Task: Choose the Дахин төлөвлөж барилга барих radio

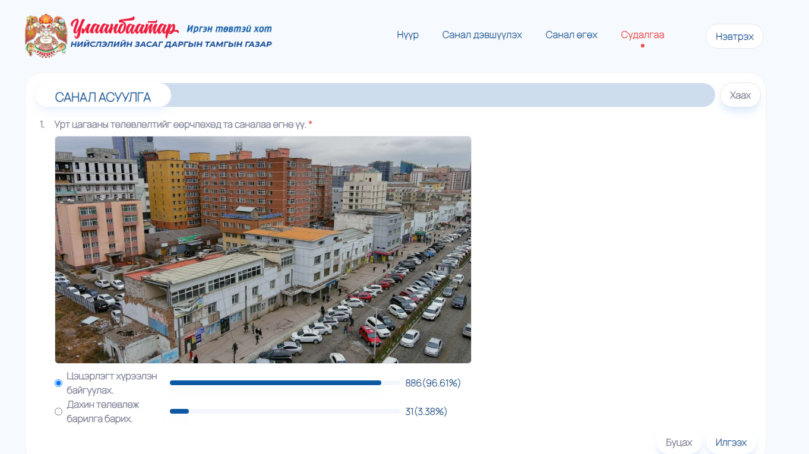Action: [58, 412]
